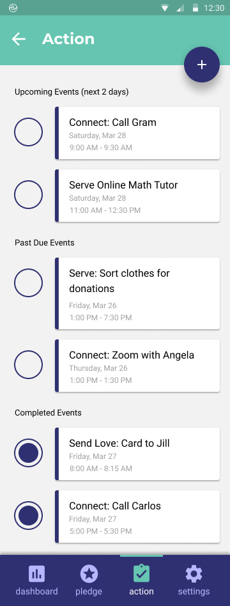
Task: Open the Send Love: Card to Jill card
Action: 137,454
